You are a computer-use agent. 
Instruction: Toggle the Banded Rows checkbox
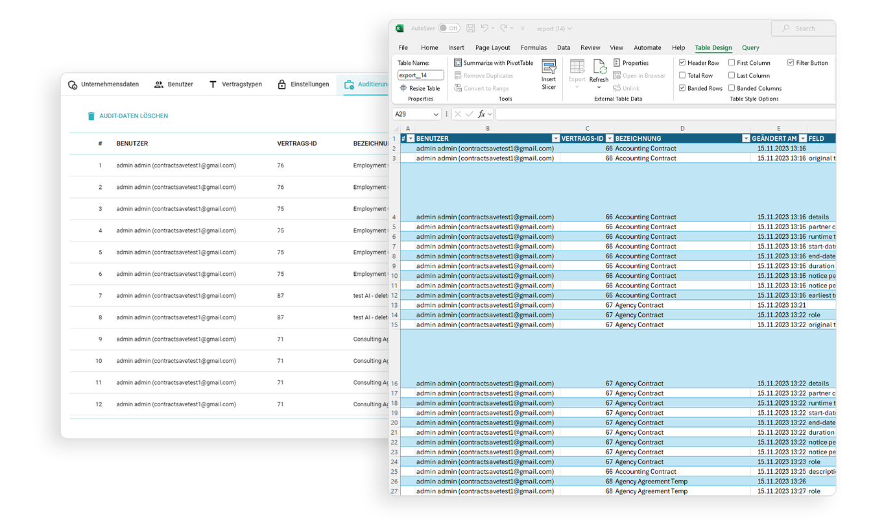coord(682,88)
